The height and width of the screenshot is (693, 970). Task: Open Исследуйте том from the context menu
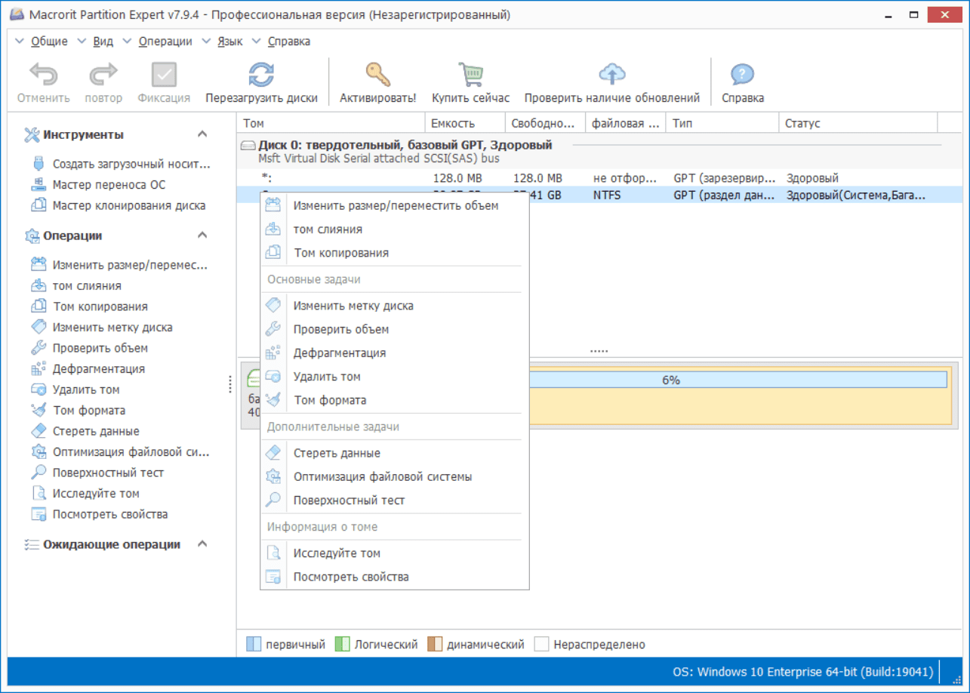tap(395, 553)
